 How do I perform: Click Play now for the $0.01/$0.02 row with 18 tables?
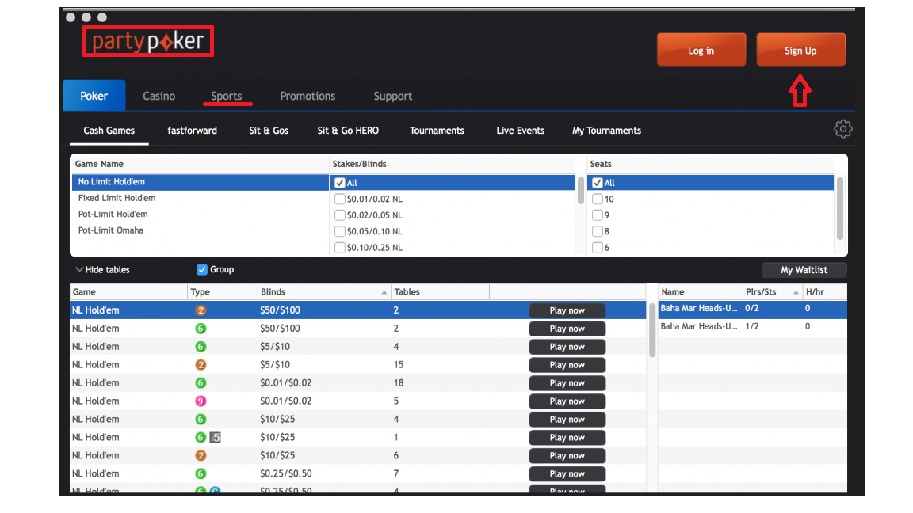[x=567, y=383]
